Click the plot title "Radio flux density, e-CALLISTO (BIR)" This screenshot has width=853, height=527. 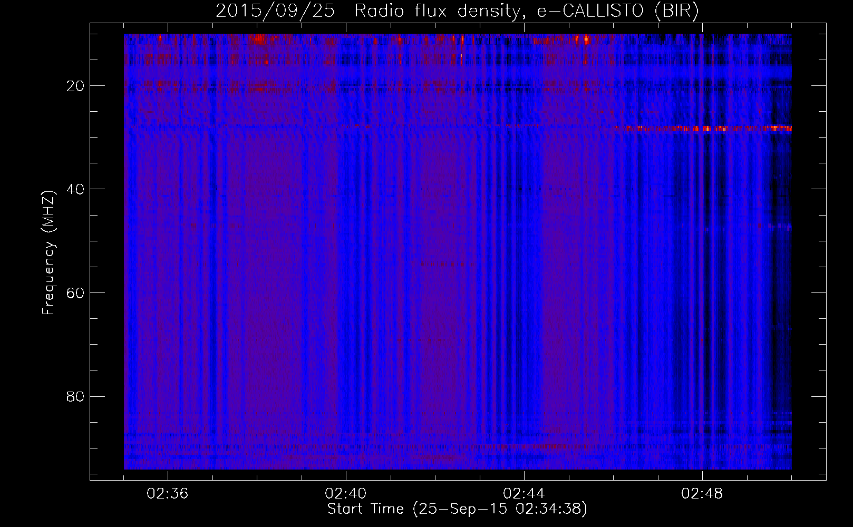pos(526,11)
